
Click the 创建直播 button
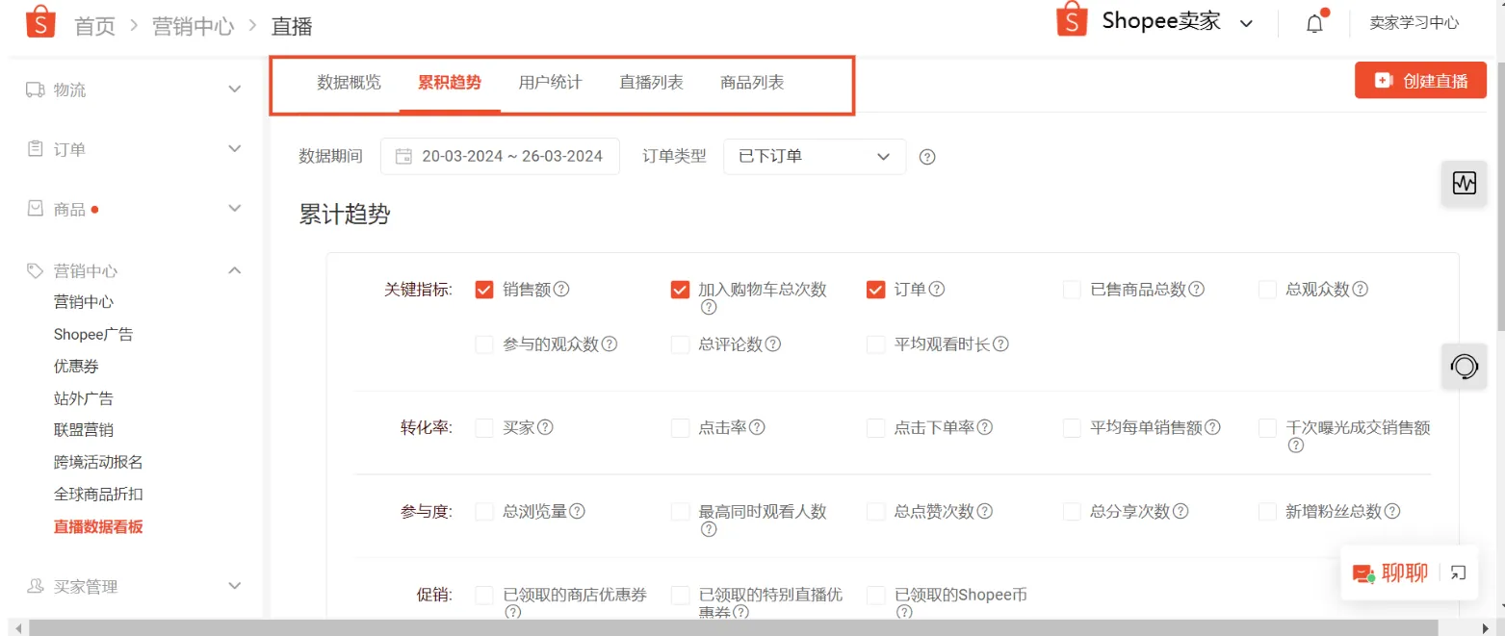point(1420,80)
